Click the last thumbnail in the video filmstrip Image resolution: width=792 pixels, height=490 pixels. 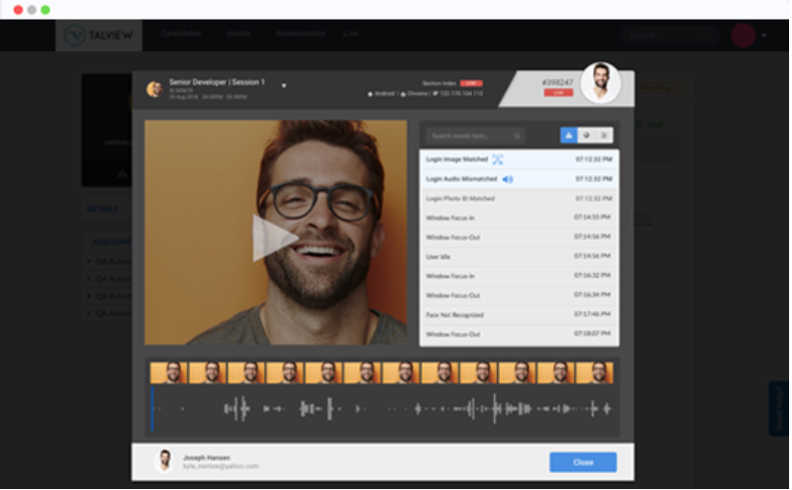[595, 373]
